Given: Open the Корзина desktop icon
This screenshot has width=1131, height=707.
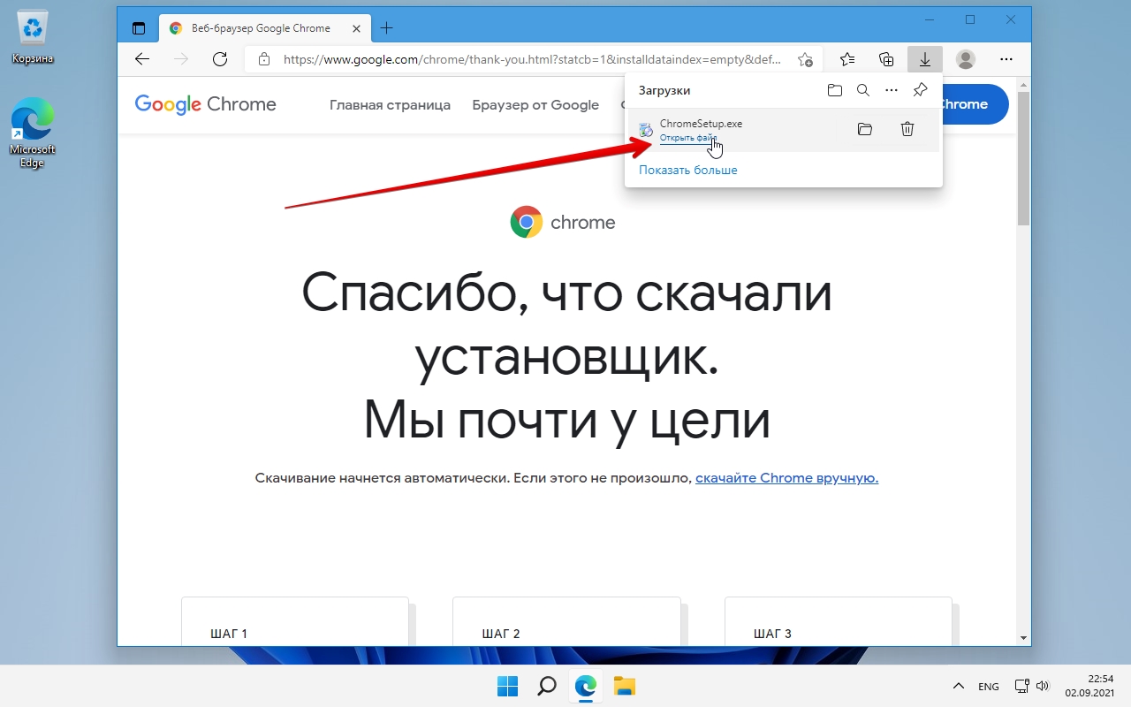Looking at the screenshot, I should (33, 38).
